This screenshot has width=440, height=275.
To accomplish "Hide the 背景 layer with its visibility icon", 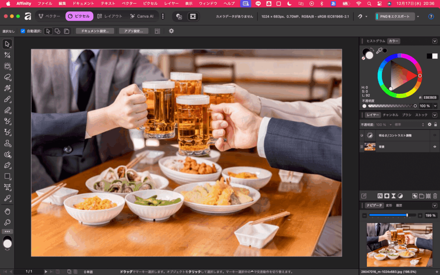I will 435,147.
